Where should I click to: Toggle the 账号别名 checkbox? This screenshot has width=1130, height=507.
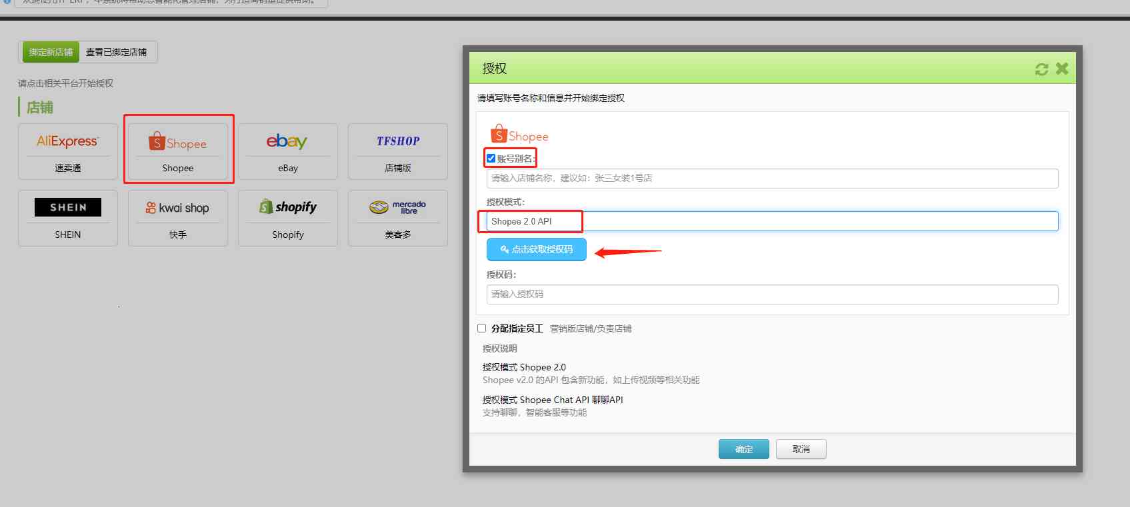click(x=491, y=159)
